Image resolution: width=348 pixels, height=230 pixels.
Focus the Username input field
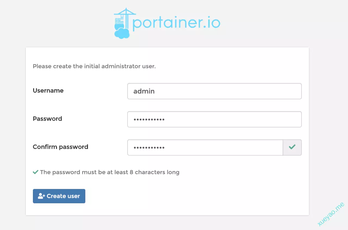click(214, 91)
